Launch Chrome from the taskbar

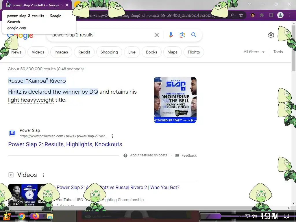point(21,216)
